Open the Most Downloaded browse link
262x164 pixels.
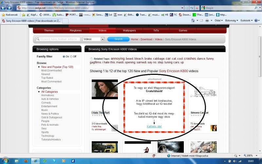pyautogui.click(x=51, y=71)
